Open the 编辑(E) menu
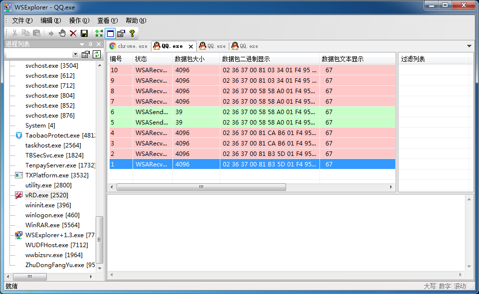 click(51, 20)
